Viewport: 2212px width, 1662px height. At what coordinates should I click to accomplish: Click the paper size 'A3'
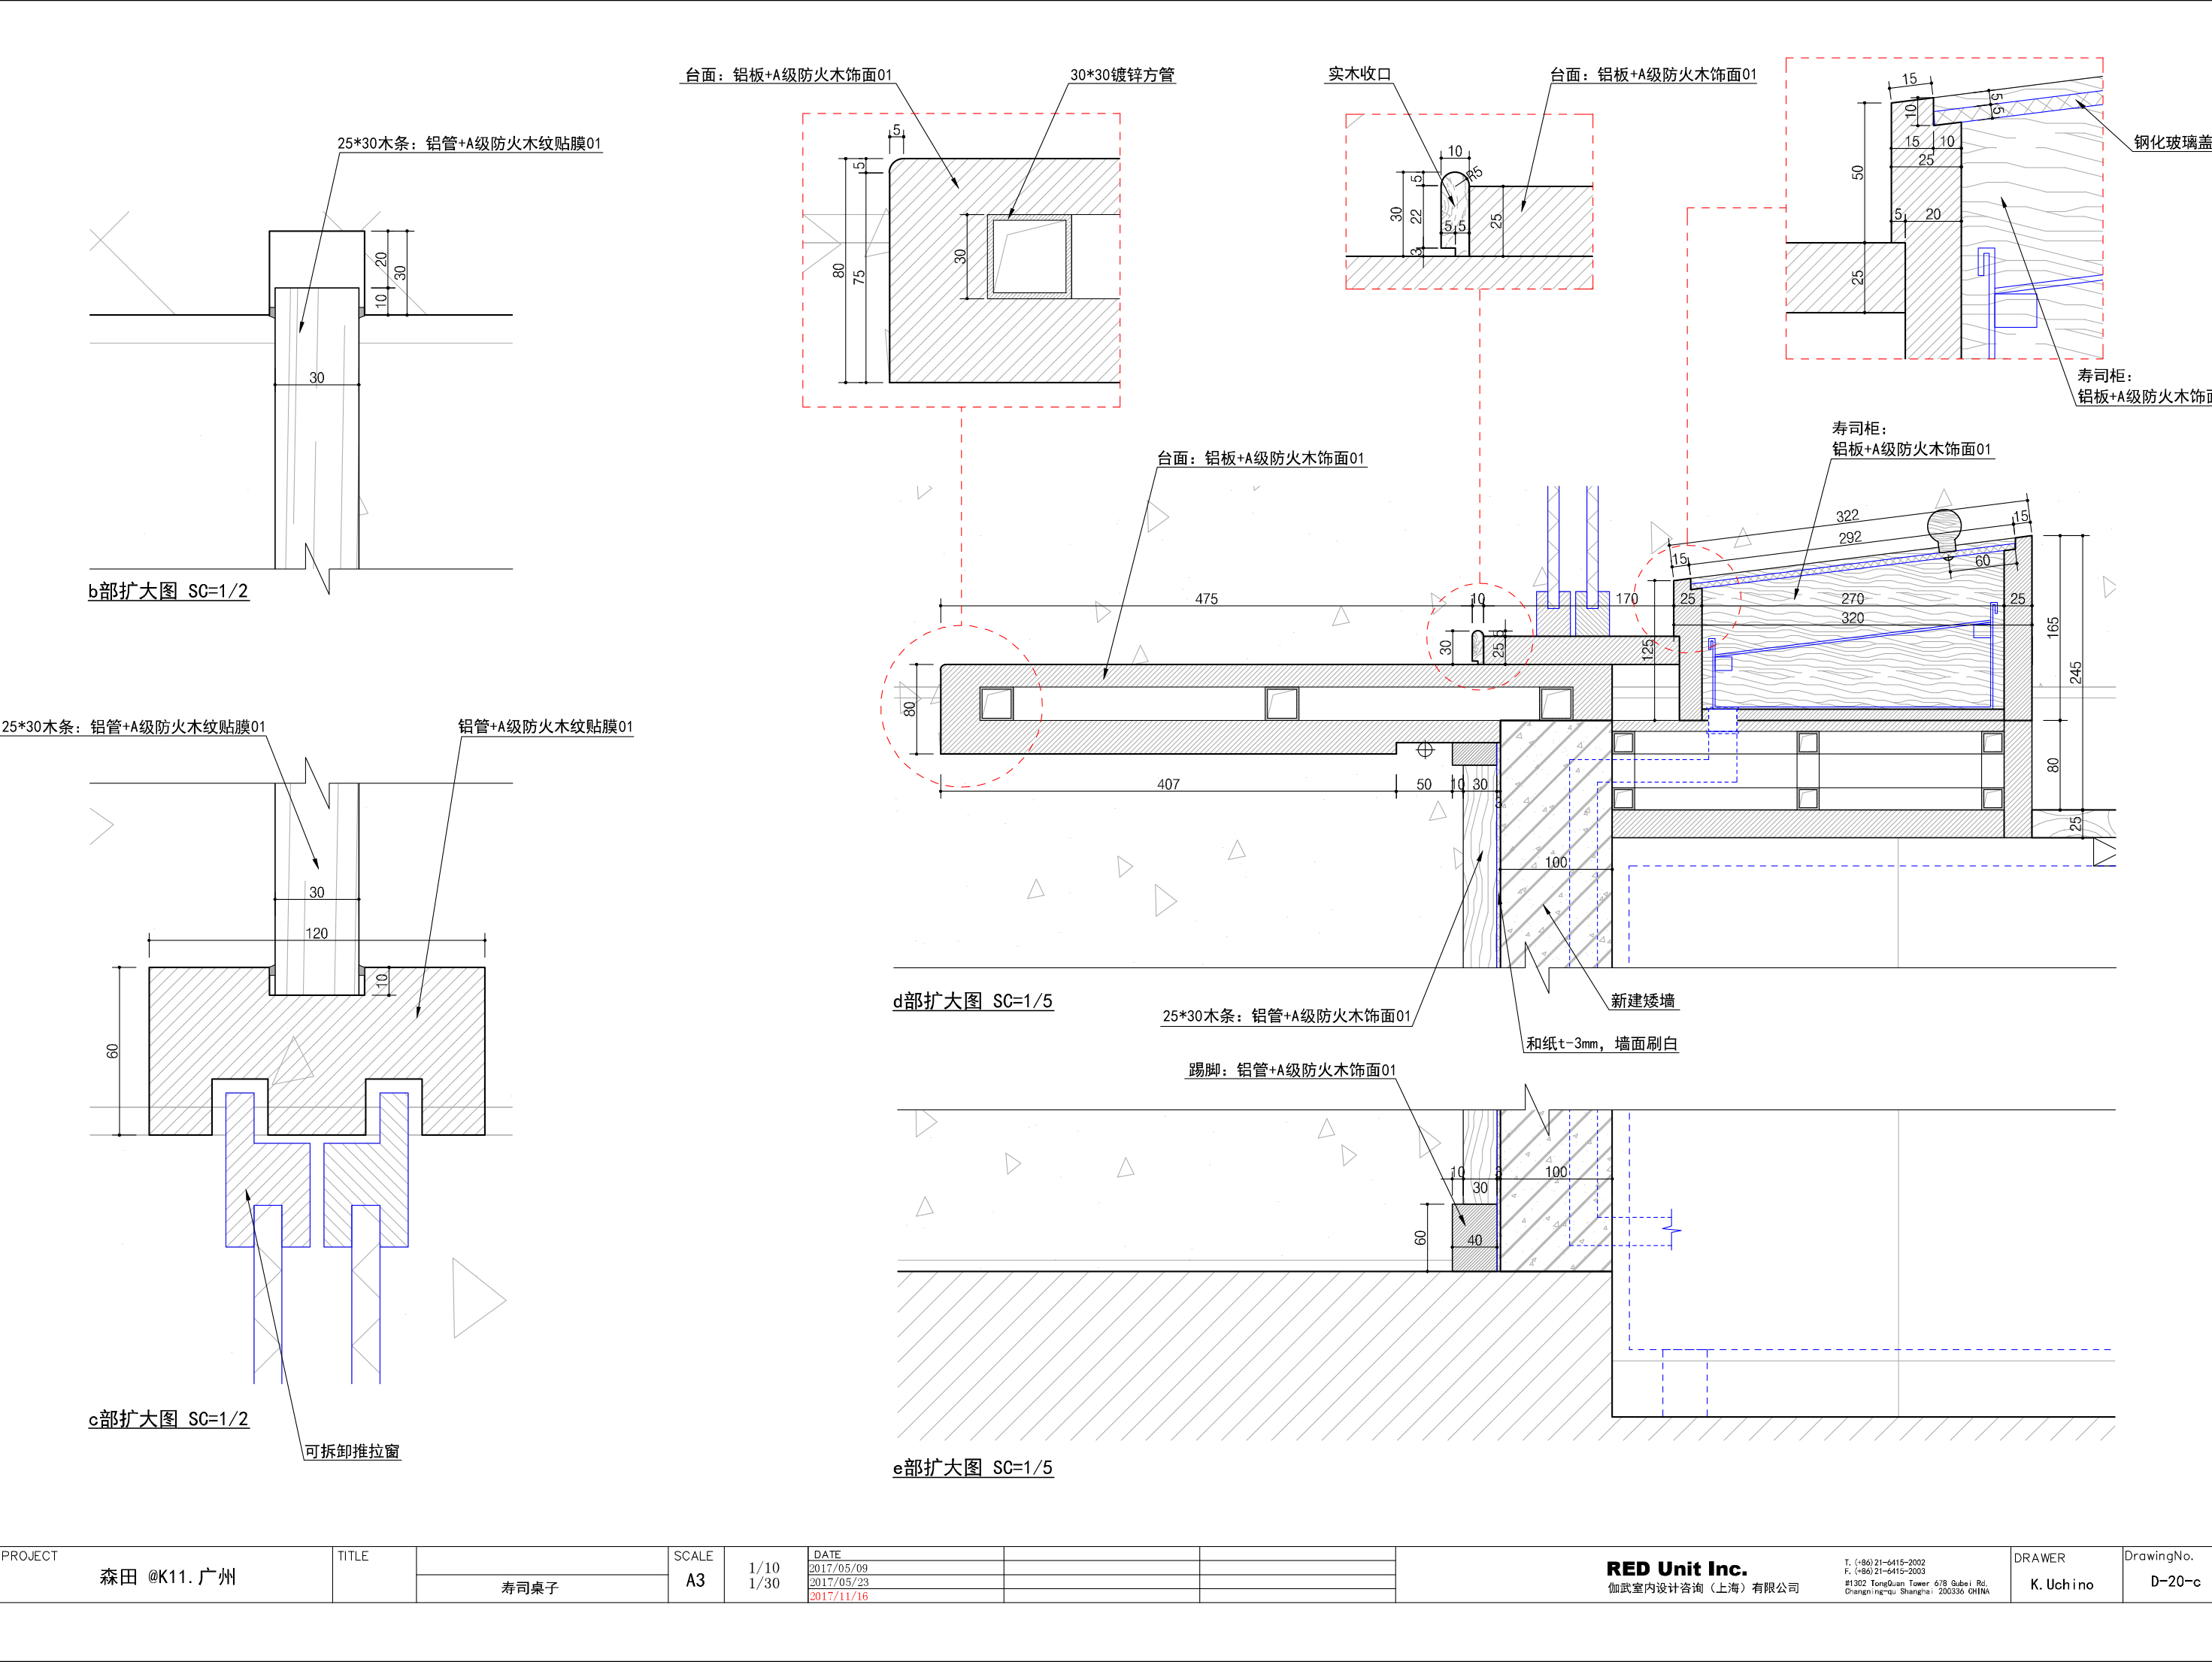pos(695,1581)
